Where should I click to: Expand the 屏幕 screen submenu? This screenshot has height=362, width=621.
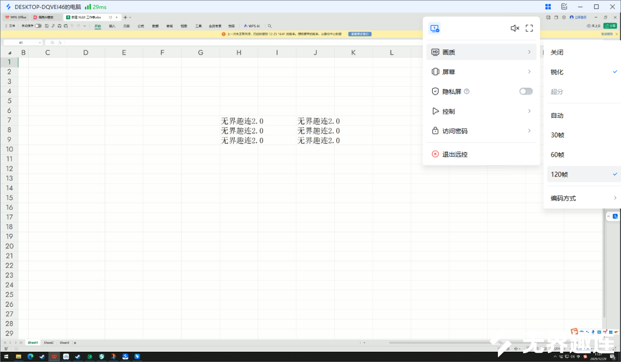[x=481, y=72]
